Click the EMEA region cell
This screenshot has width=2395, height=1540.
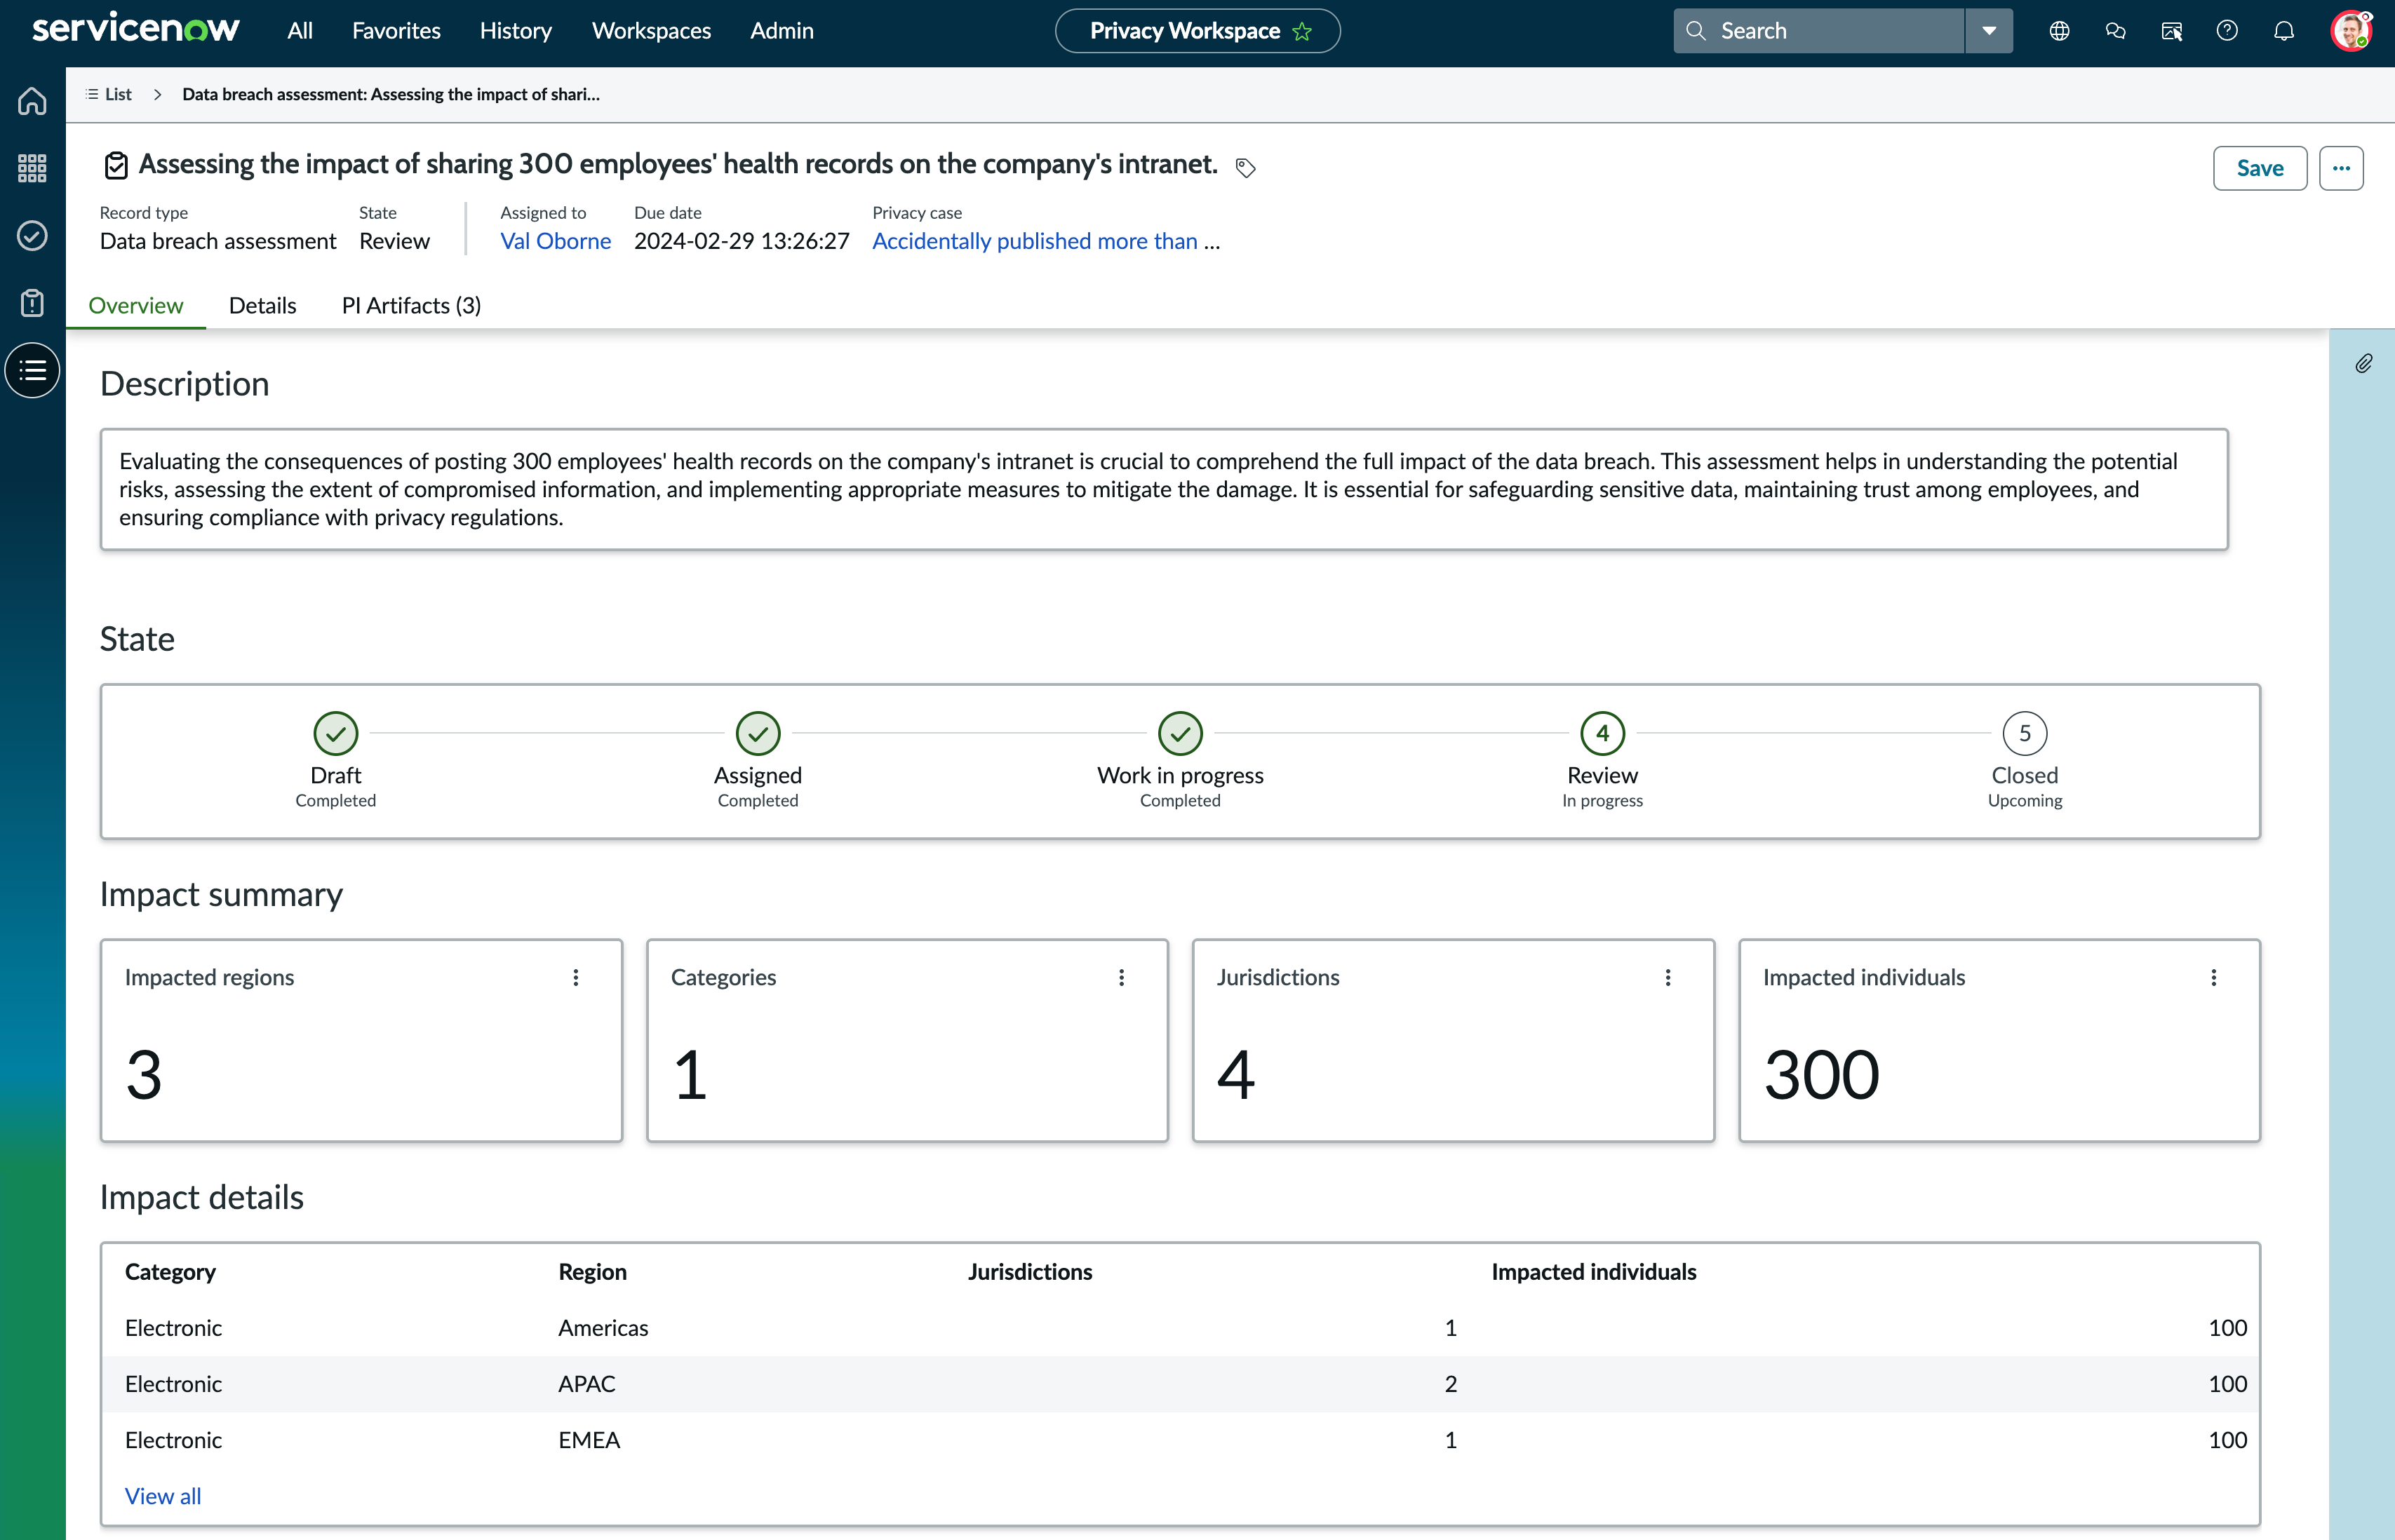(589, 1440)
